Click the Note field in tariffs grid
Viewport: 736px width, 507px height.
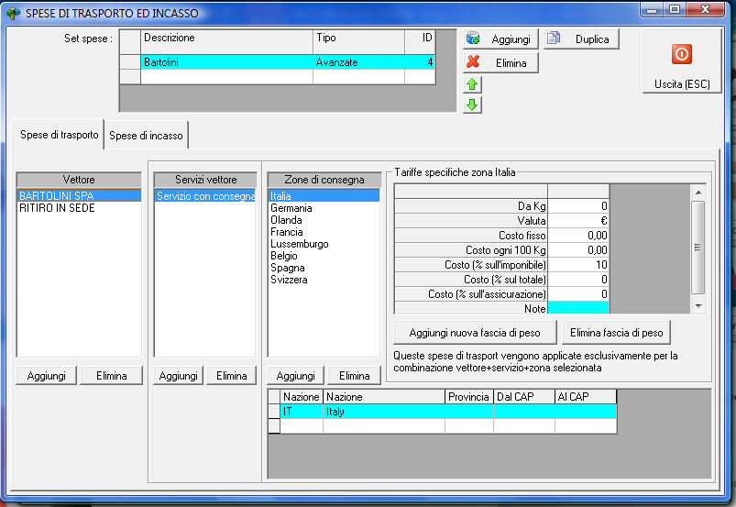(x=578, y=308)
